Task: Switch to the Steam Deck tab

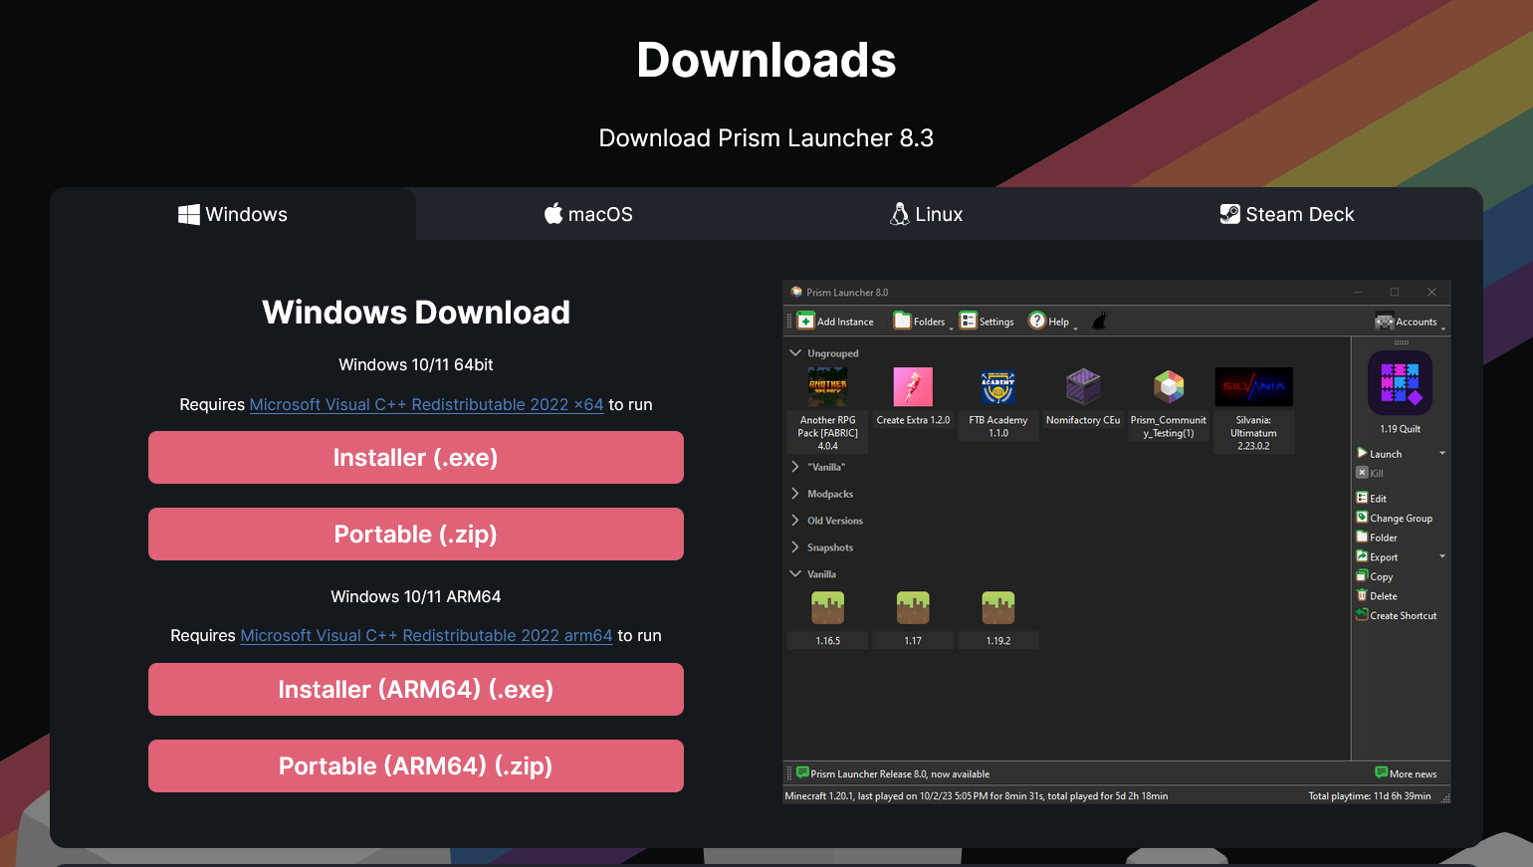Action: (1287, 214)
